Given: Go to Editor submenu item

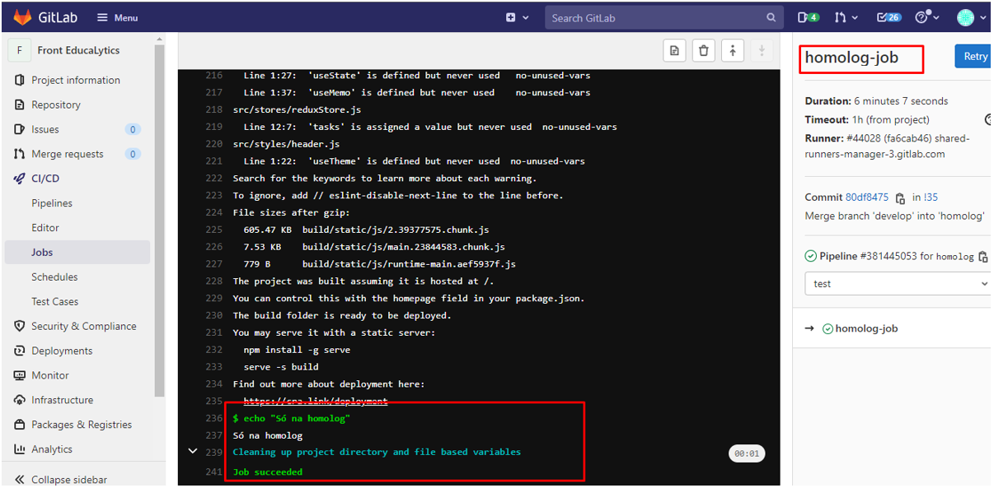Looking at the screenshot, I should pos(45,228).
